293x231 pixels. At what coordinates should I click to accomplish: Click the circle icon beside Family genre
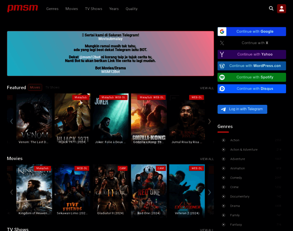(224, 215)
